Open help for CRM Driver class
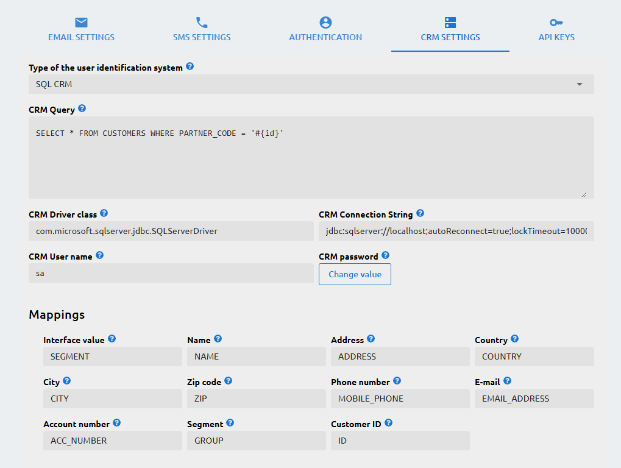621x468 pixels. click(x=104, y=214)
